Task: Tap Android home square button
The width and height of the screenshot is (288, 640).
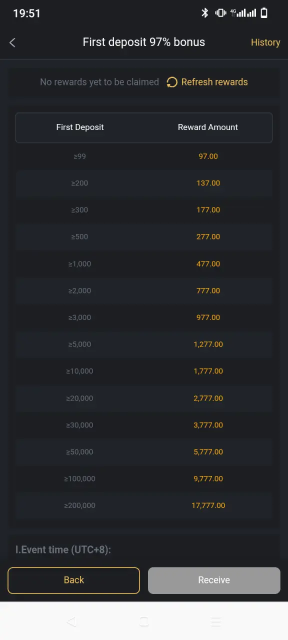Action: coord(144,621)
